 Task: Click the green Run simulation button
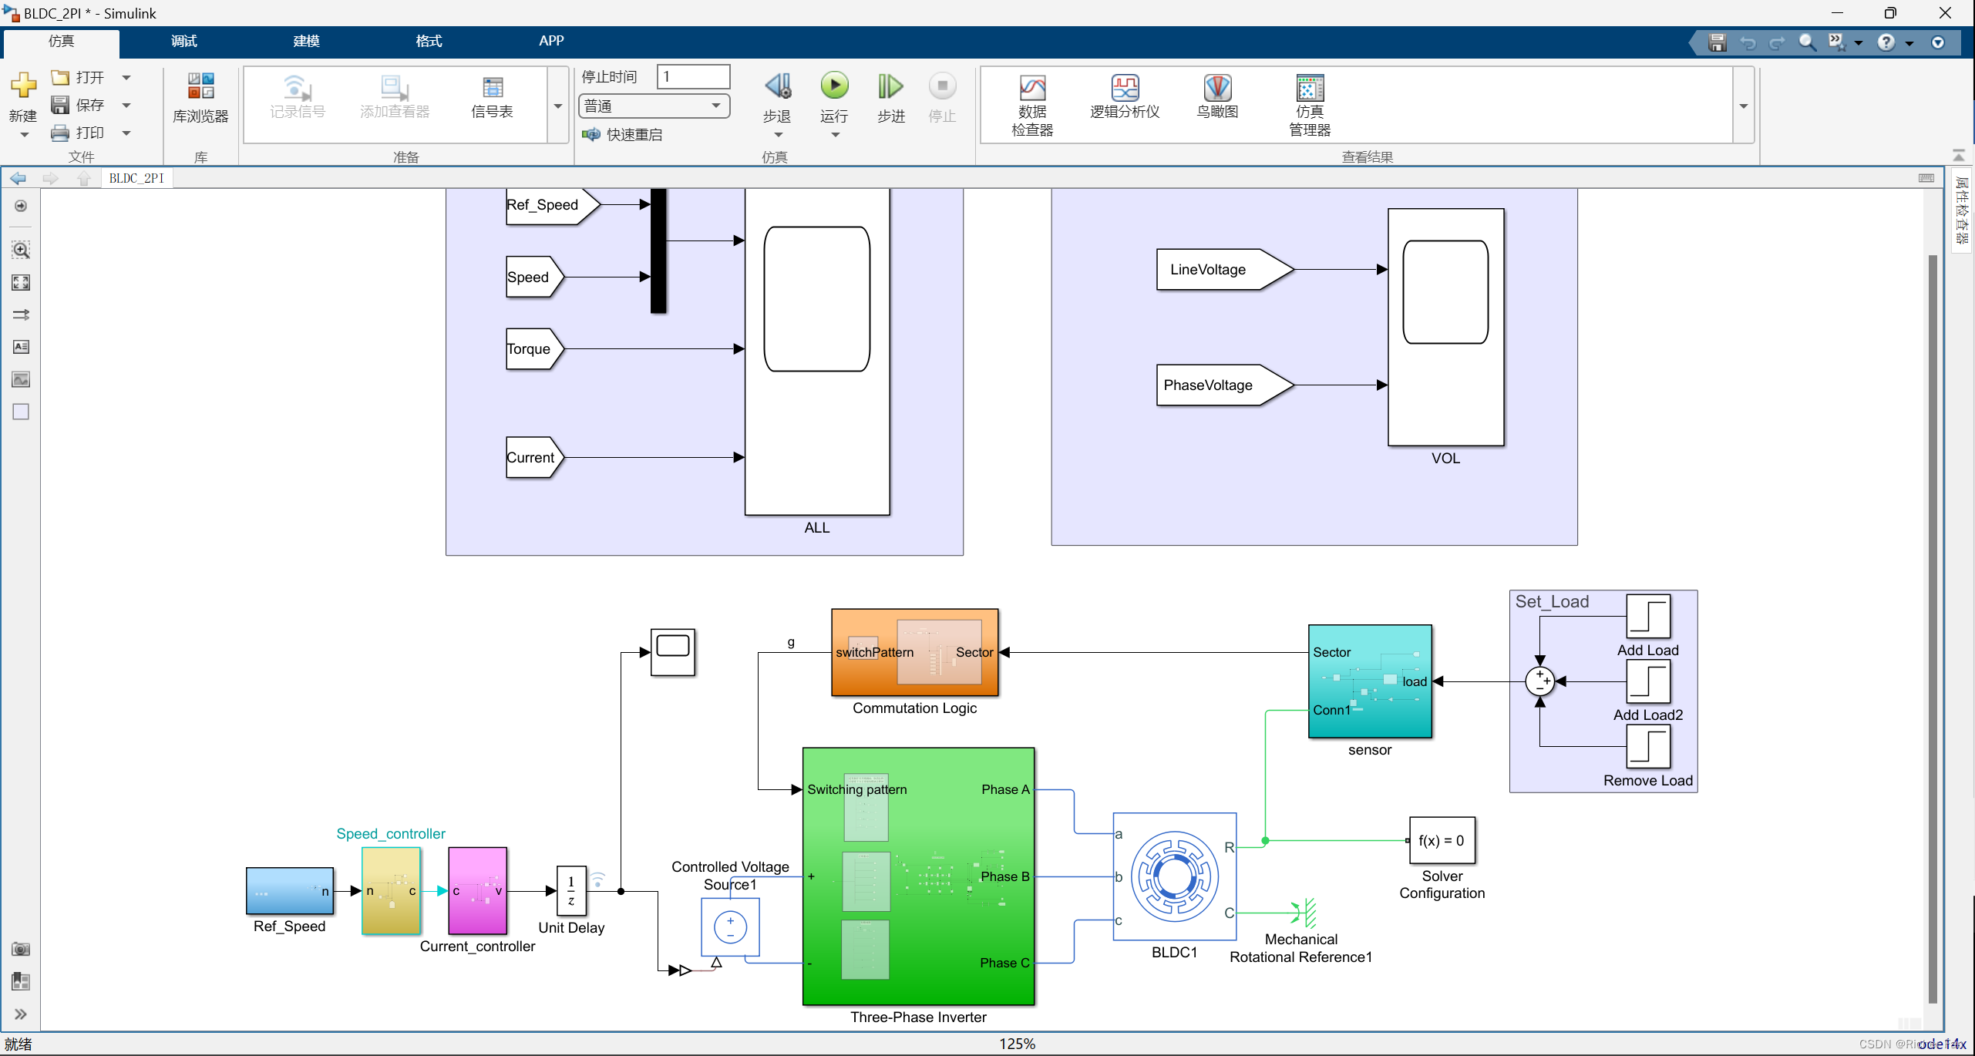[x=833, y=86]
